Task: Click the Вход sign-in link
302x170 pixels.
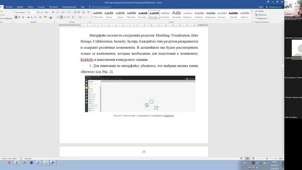Action: 260,7
